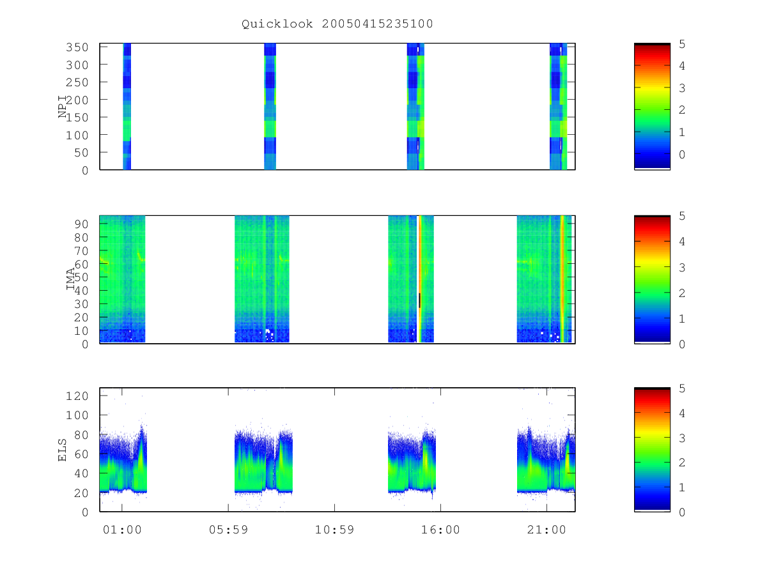Click the 01:00 time tick label
767x575 pixels.
[x=122, y=530]
